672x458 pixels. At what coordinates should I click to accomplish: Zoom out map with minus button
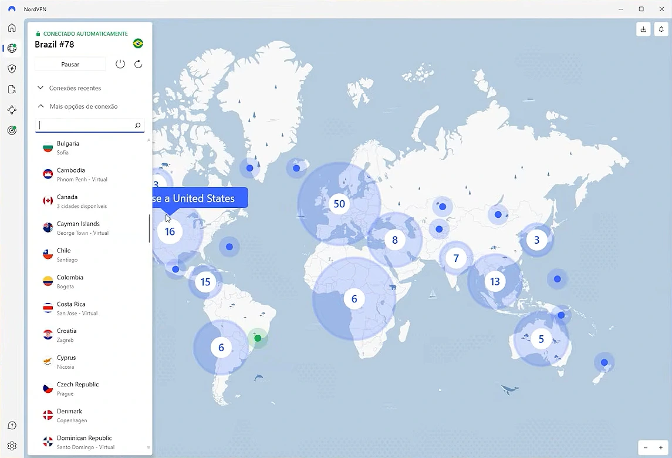(646, 447)
